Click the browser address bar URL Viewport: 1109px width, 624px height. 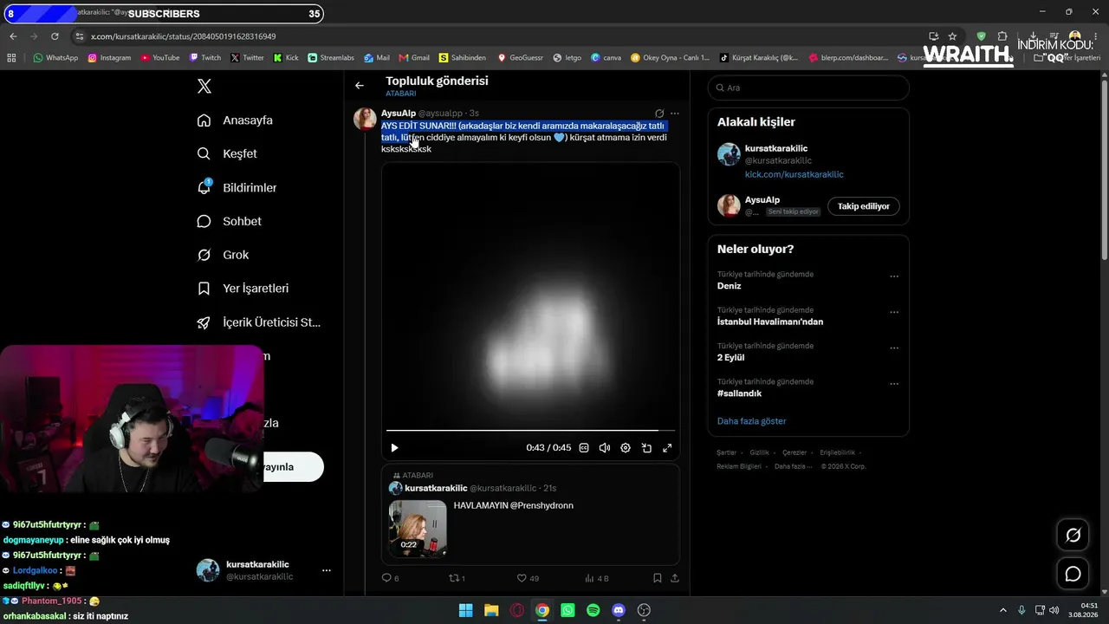[x=184, y=36]
